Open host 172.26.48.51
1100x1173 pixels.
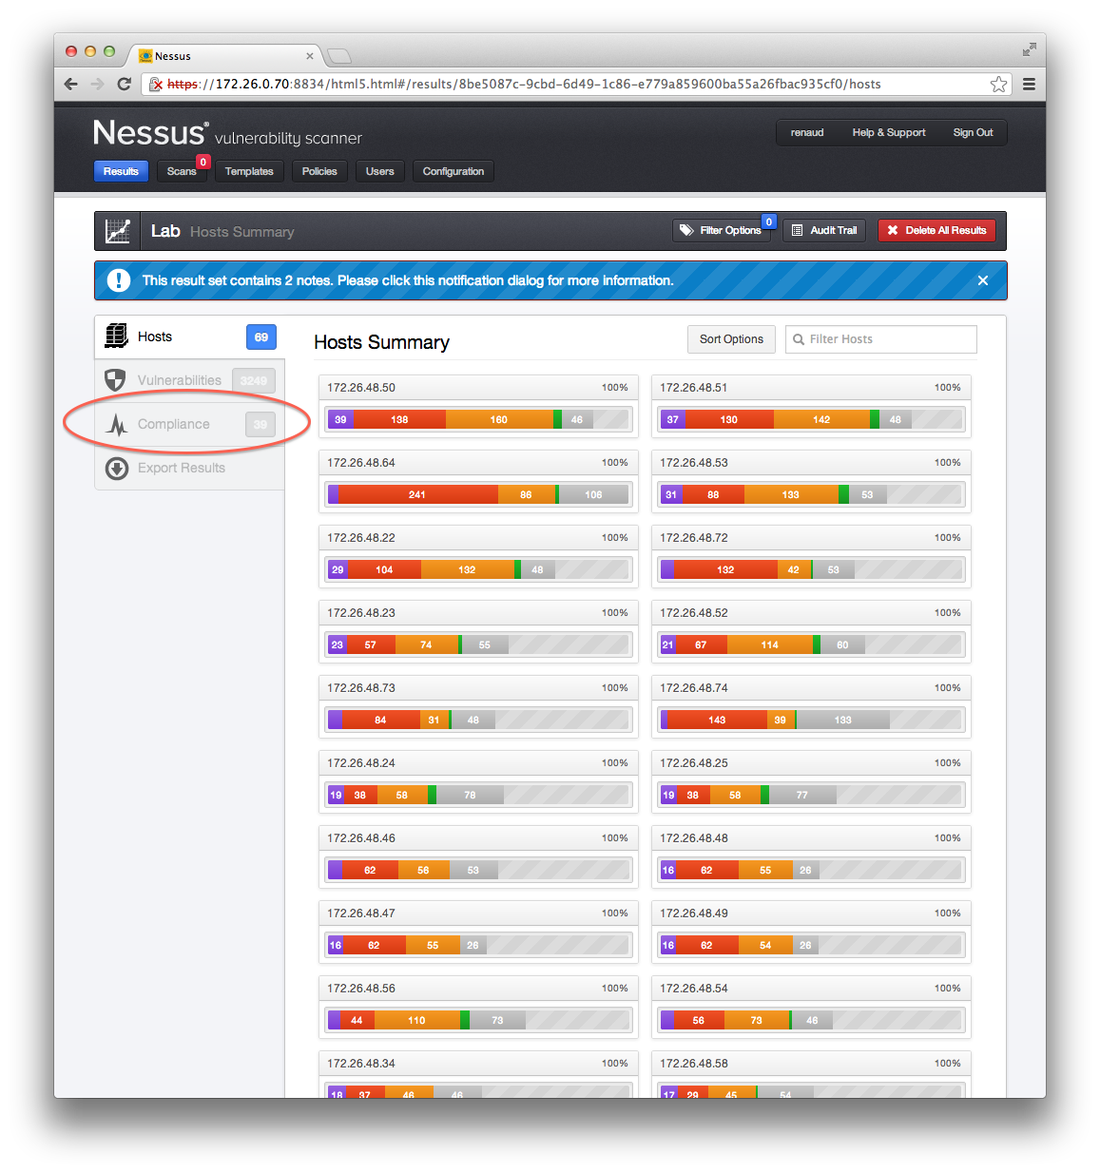(811, 405)
